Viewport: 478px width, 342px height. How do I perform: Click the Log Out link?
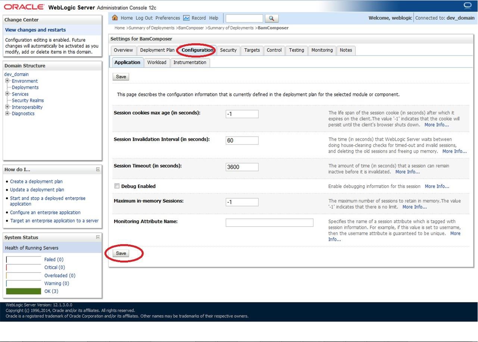pos(144,18)
